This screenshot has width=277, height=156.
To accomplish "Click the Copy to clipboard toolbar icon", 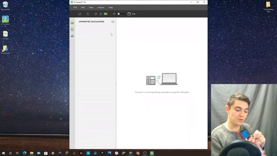I will click(96, 14).
